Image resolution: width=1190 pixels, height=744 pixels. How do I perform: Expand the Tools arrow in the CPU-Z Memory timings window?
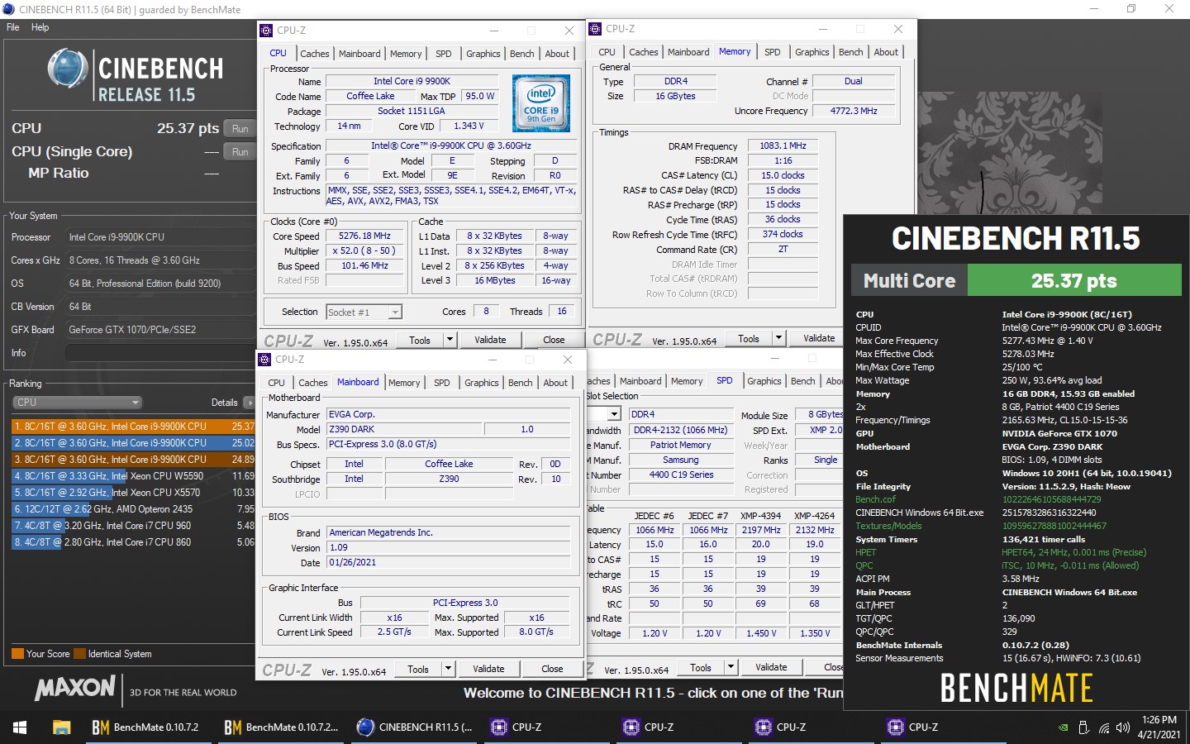778,338
